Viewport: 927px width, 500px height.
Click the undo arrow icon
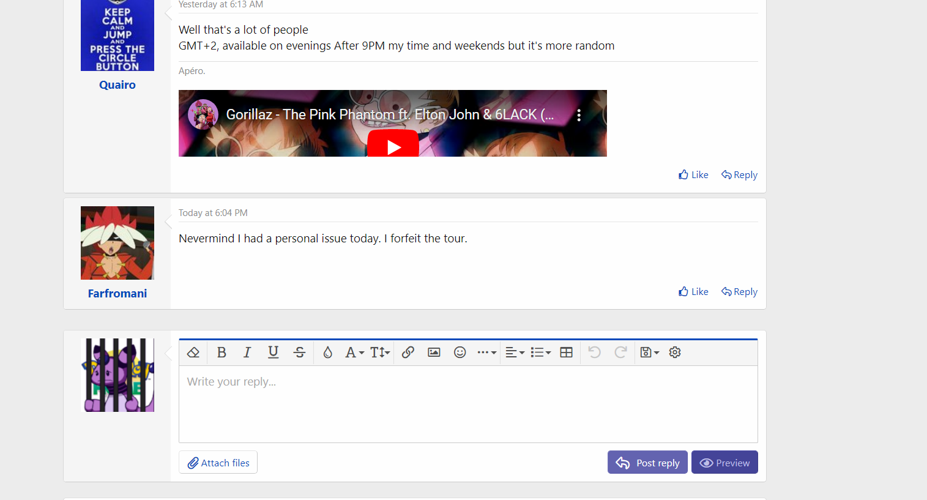[x=594, y=353]
